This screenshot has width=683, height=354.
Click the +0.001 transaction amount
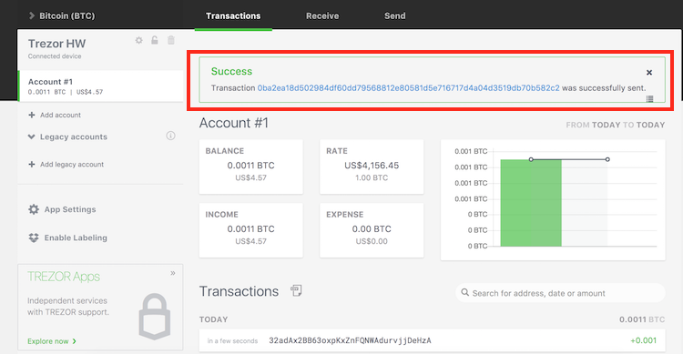coord(643,340)
